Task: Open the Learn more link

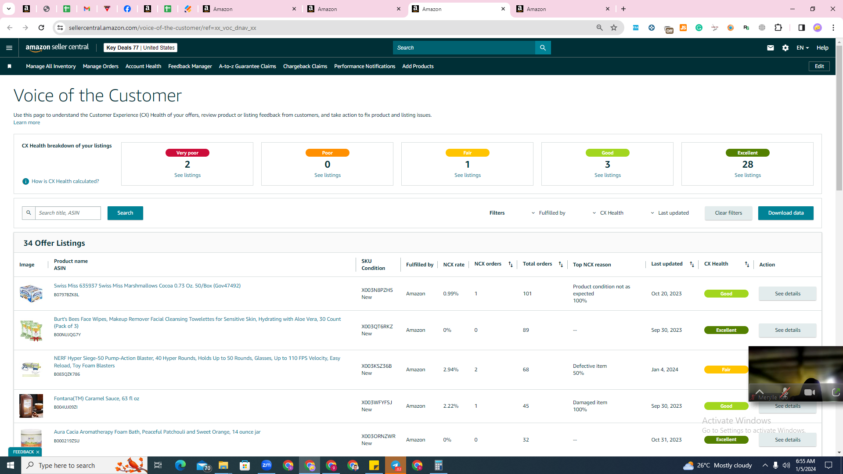Action: (x=27, y=122)
